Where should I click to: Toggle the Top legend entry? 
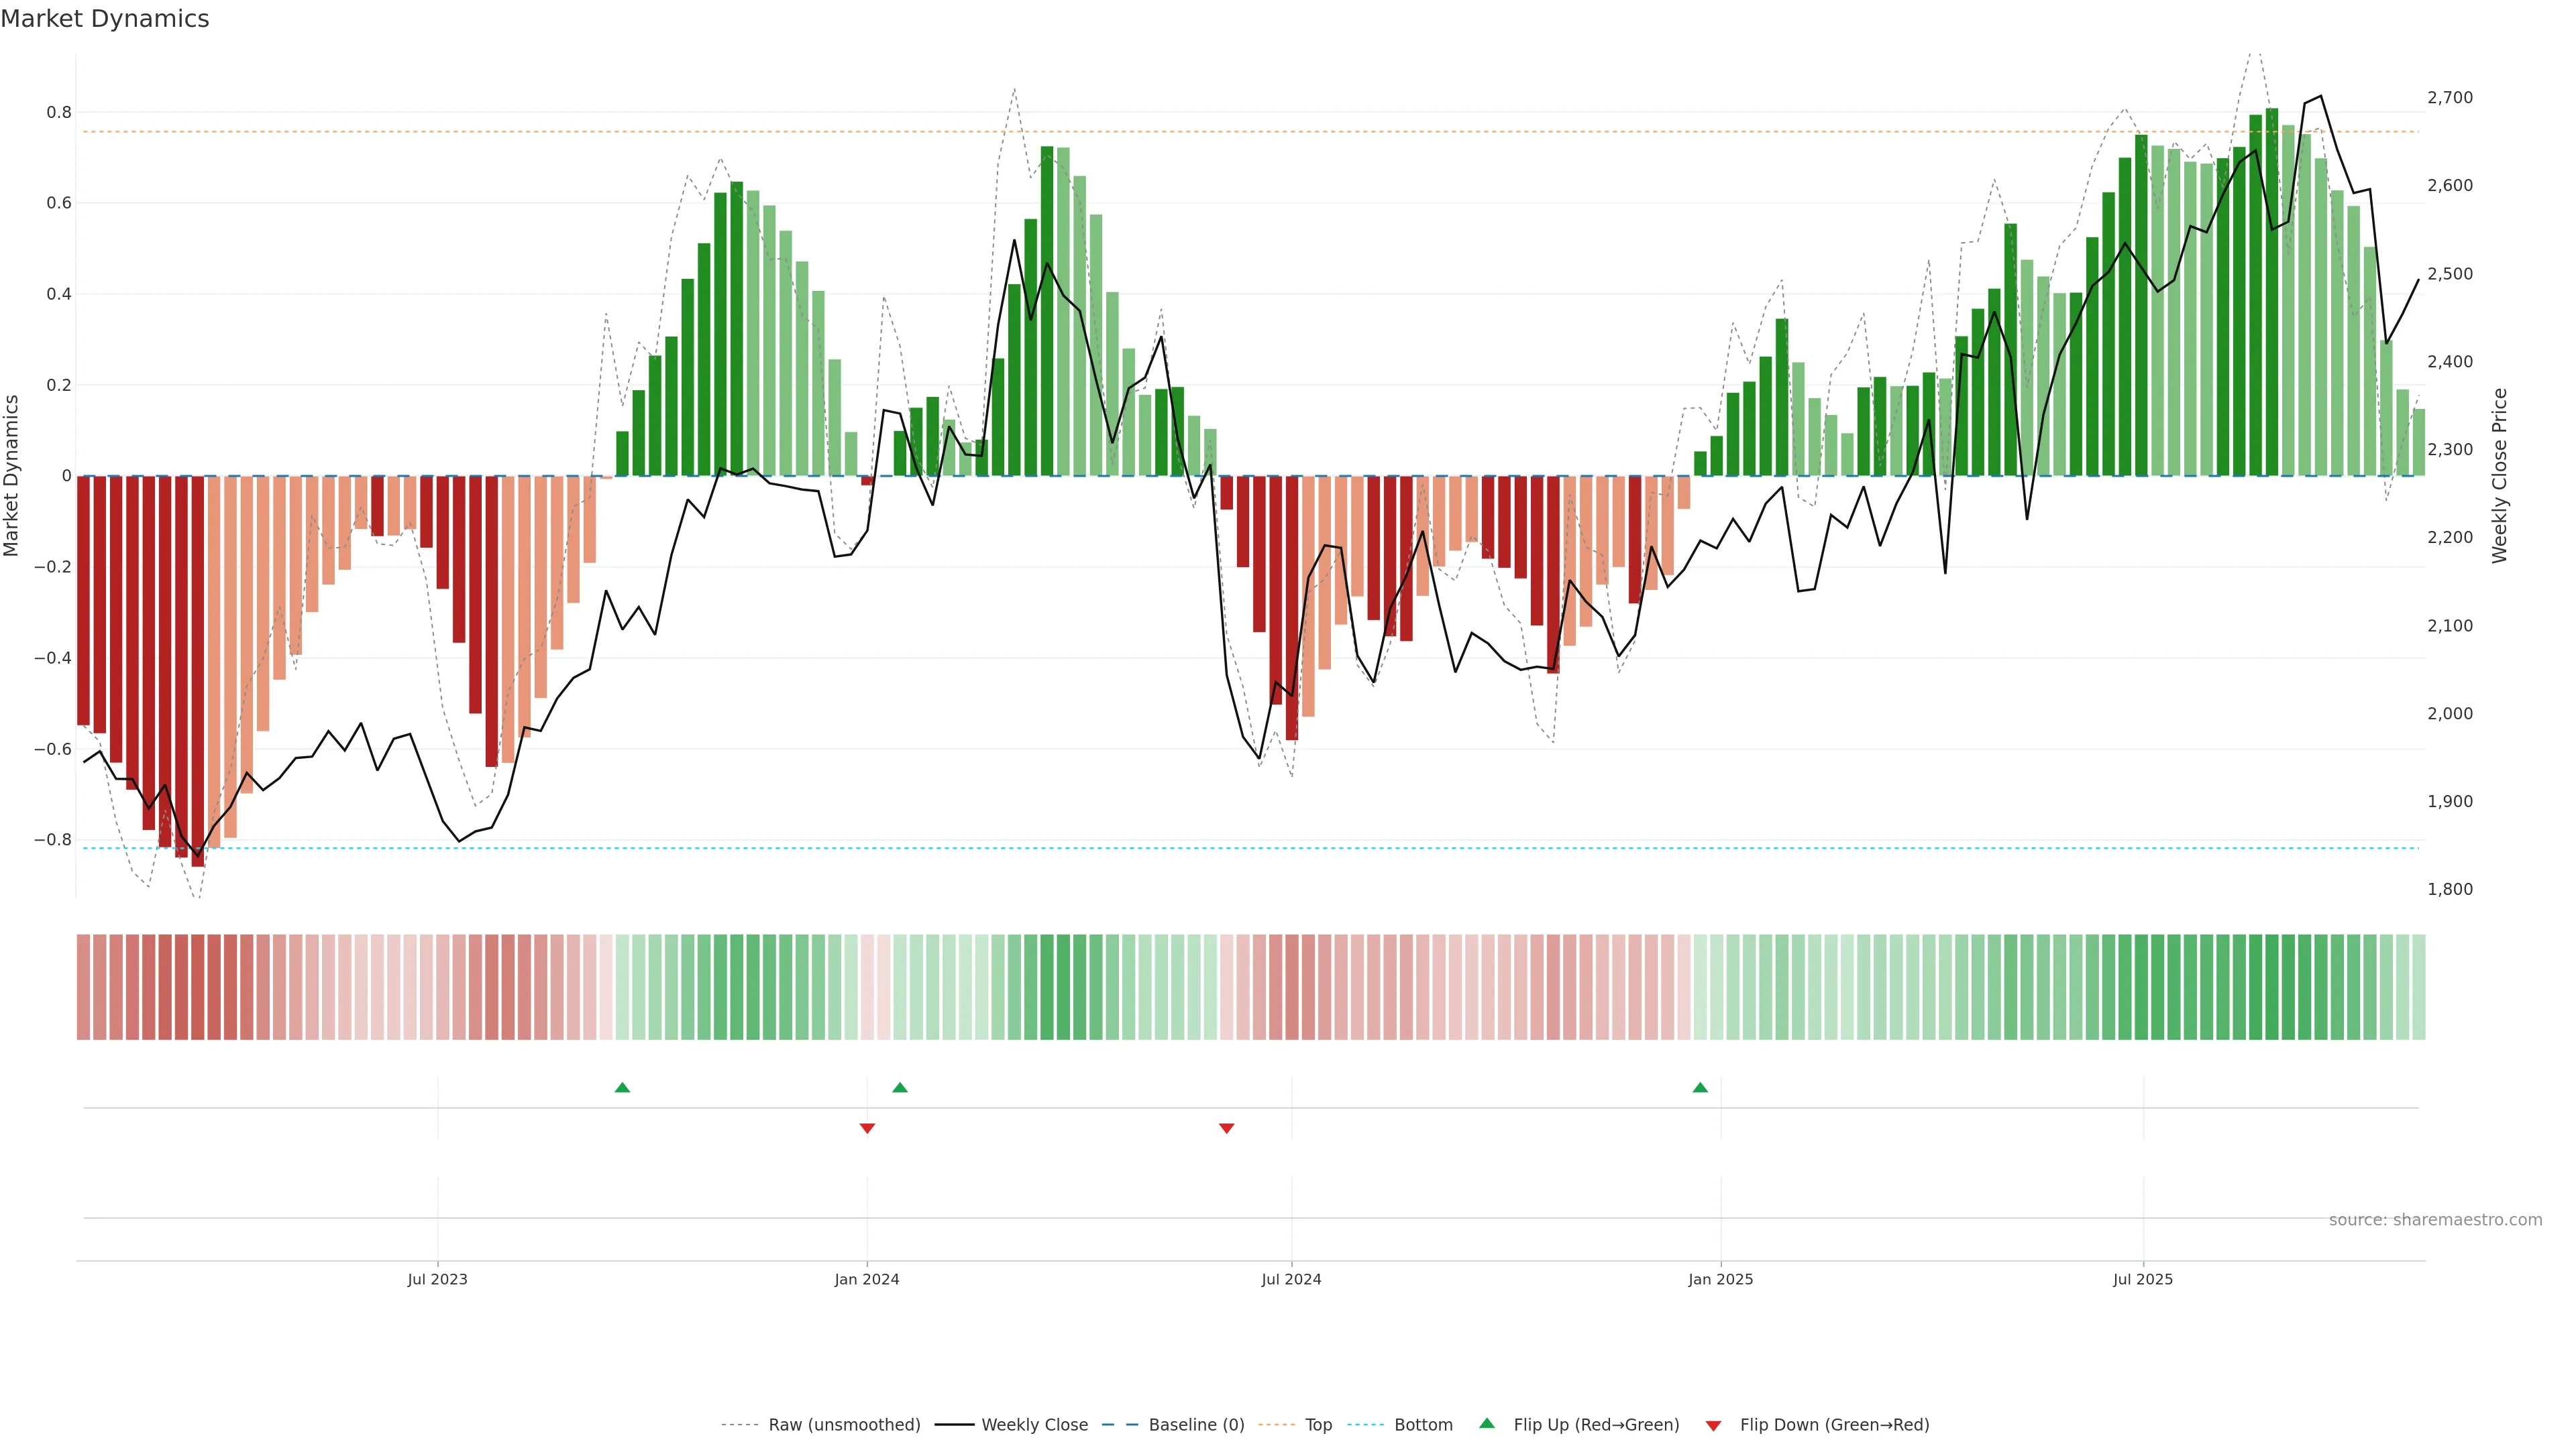point(1318,1425)
